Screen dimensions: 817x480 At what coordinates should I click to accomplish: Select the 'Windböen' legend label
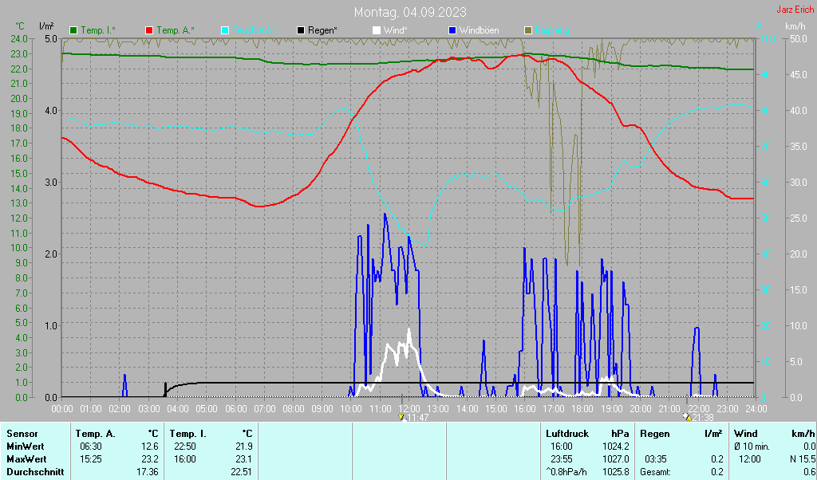(479, 31)
